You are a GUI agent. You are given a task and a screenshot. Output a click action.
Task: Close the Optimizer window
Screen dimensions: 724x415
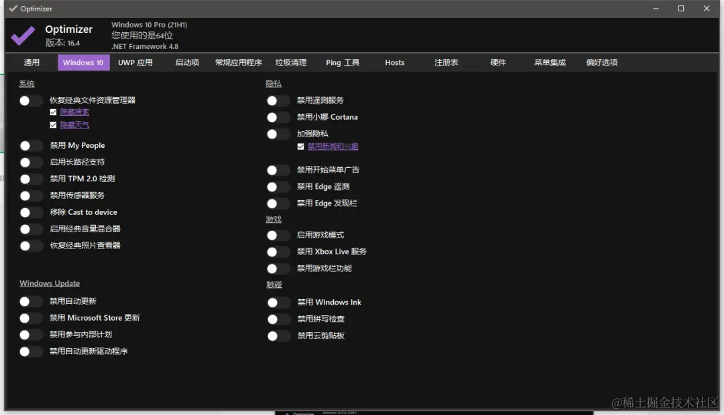tap(707, 8)
